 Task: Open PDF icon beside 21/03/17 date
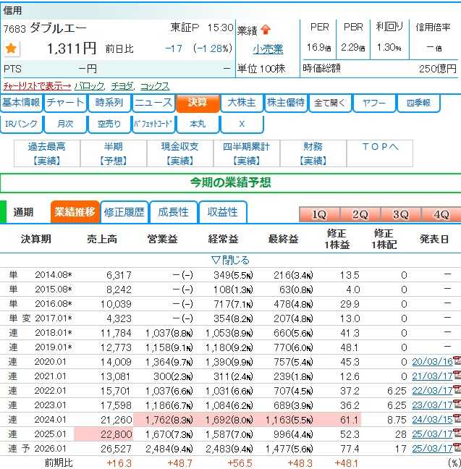pyautogui.click(x=457, y=376)
